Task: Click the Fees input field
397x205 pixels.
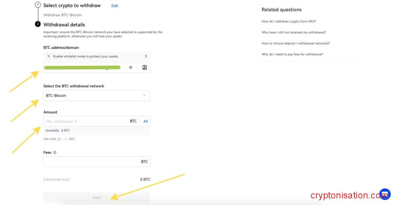Action: [91, 162]
